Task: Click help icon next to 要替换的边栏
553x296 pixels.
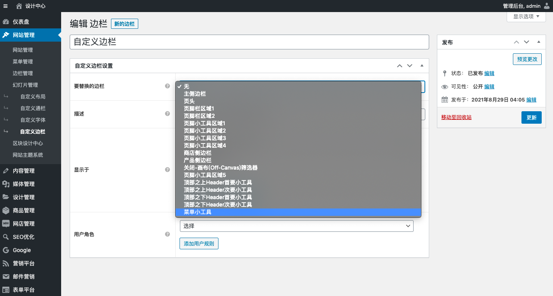Action: pos(167,86)
